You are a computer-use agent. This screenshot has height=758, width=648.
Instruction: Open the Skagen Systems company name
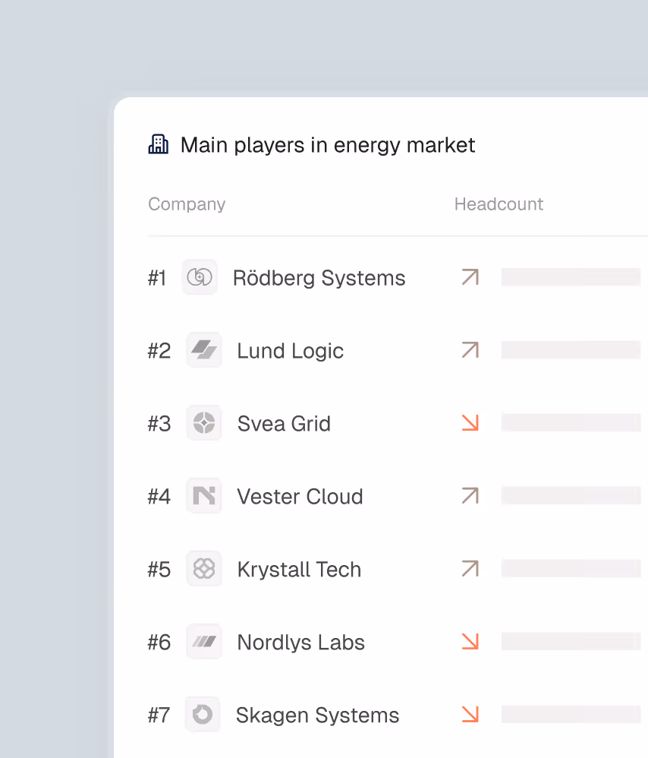(317, 715)
